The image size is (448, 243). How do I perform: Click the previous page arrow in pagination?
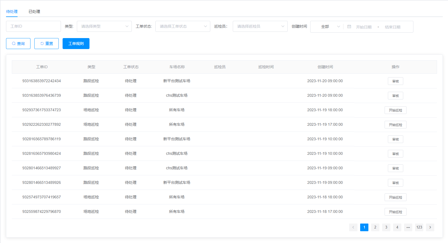[x=353, y=227]
